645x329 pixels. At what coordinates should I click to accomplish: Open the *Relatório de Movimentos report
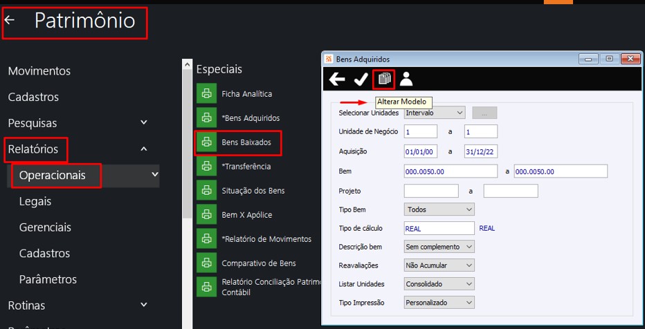(266, 239)
